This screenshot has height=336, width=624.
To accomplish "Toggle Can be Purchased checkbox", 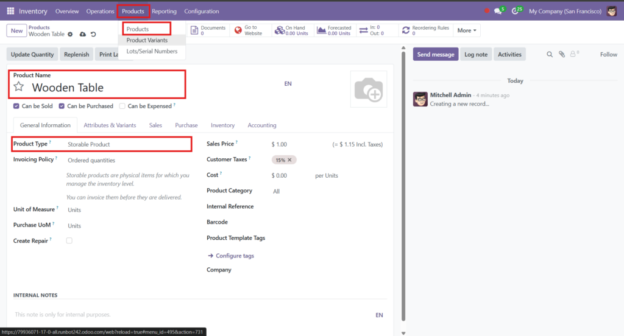I will [x=62, y=106].
